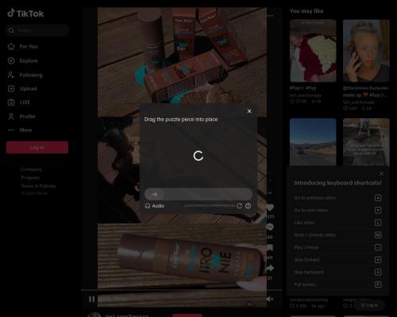Screen dimensions: 397x317
Task: Click the red Log in button
Action: (x=37, y=147)
